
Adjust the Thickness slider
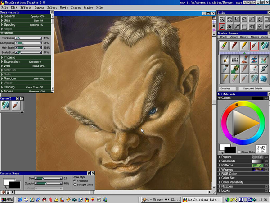coord(28,38)
